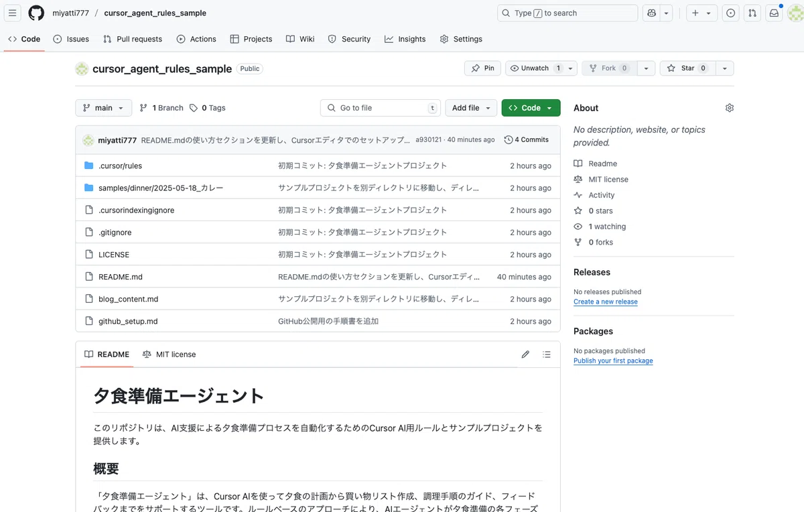Image resolution: width=804 pixels, height=512 pixels.
Task: Switch to the Actions tab
Action: click(x=196, y=39)
